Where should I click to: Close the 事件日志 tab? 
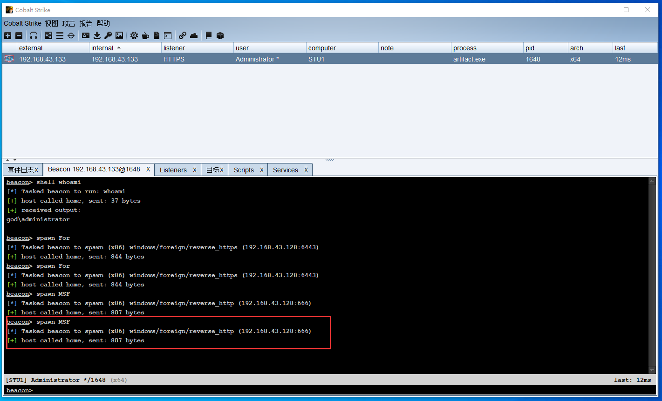click(x=36, y=170)
